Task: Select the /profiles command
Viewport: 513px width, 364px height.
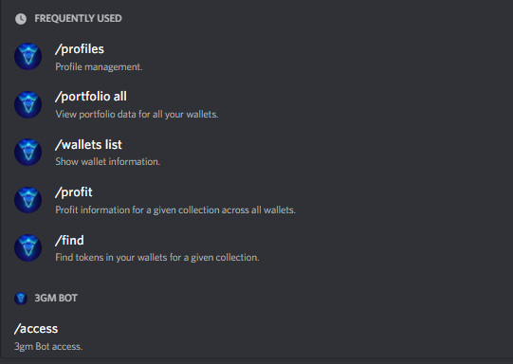Action: (80, 49)
